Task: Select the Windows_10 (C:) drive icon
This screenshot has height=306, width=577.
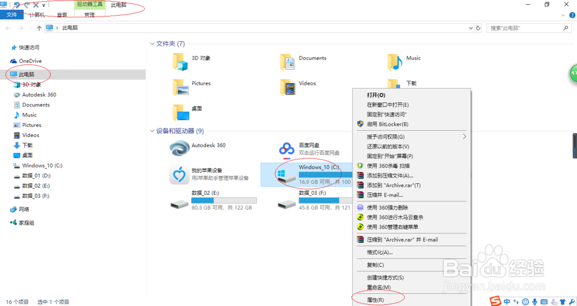Action: point(286,176)
